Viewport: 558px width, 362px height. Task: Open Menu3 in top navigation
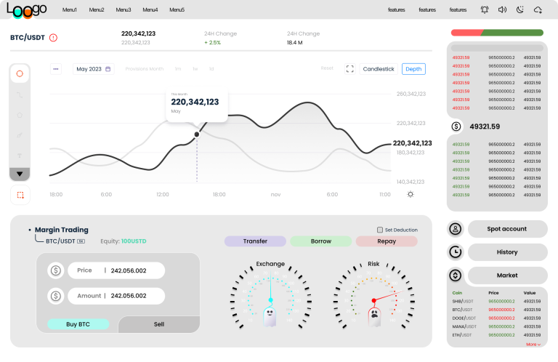[x=124, y=9]
